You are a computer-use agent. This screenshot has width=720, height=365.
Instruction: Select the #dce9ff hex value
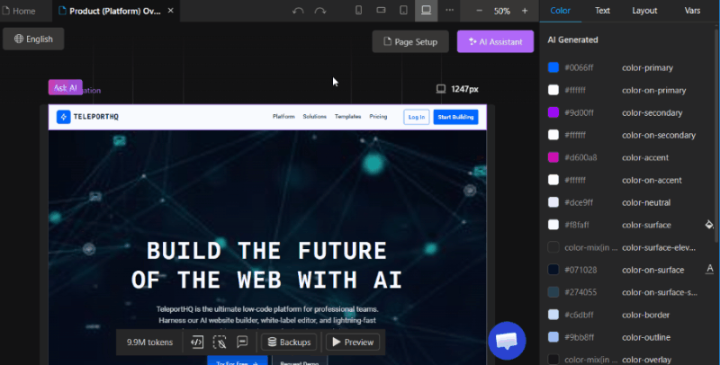pos(579,202)
